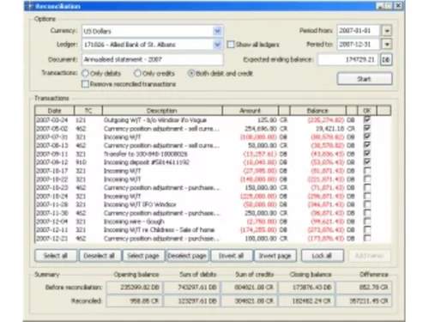Sort by the Balance column header
This screenshot has width=429, height=322.
tap(317, 111)
